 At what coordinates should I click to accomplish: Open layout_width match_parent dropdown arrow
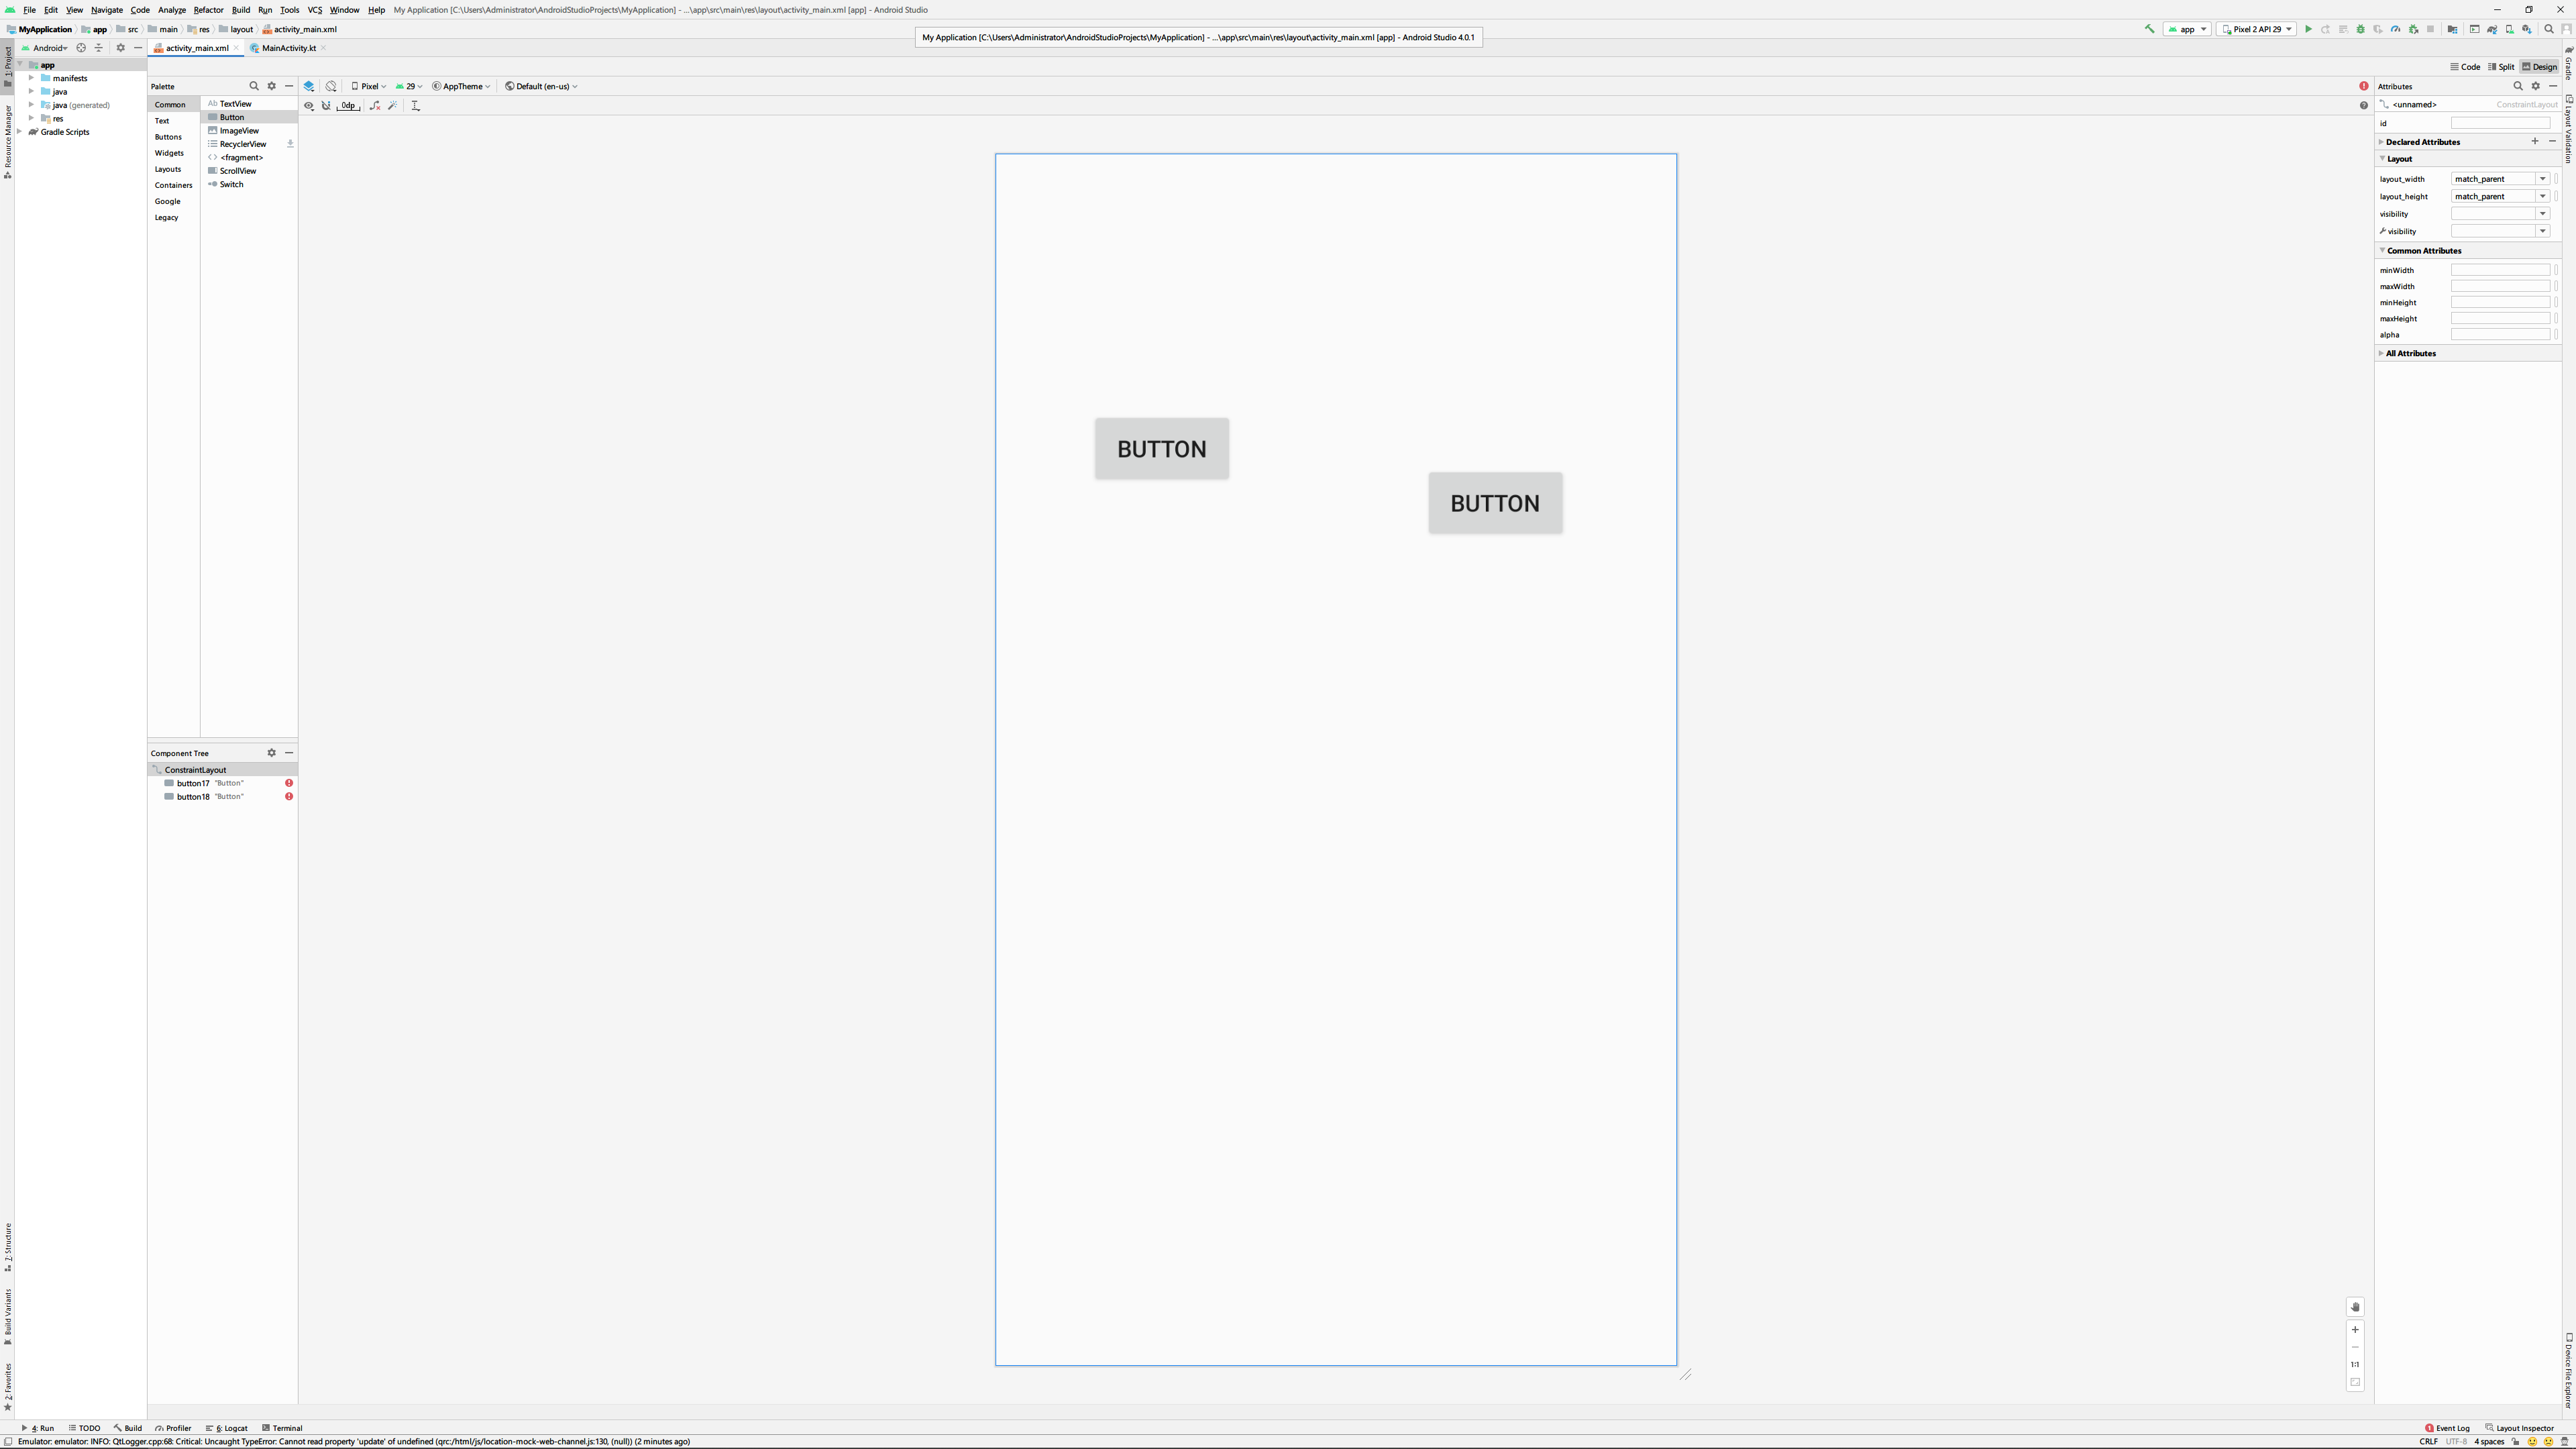[x=2542, y=179]
